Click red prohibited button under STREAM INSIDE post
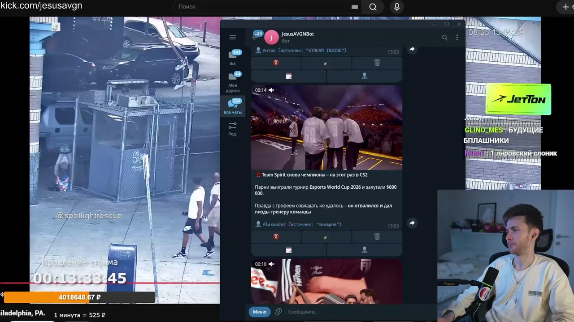 [x=276, y=63]
